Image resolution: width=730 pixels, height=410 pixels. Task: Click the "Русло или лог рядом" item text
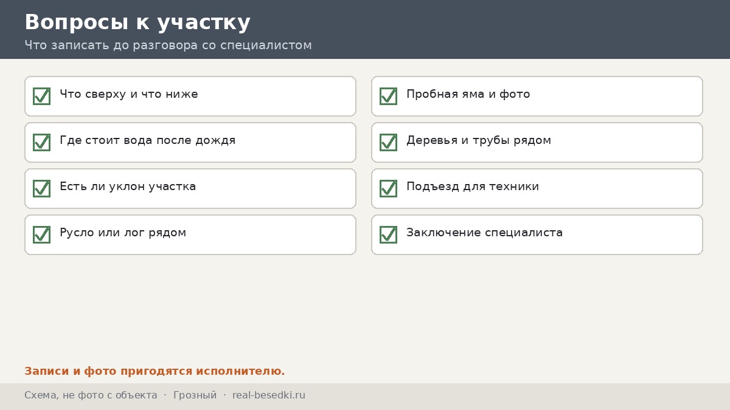point(123,233)
